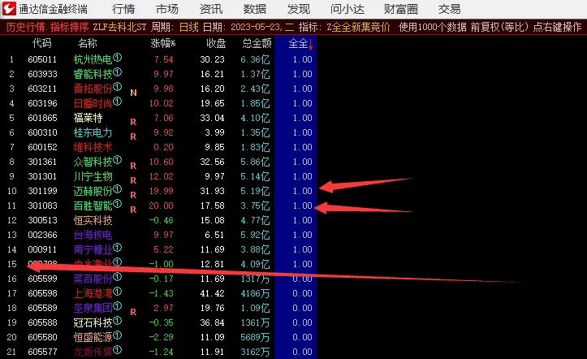The image size is (587, 359).
Task: Click stock code 002366
Action: click(x=42, y=235)
